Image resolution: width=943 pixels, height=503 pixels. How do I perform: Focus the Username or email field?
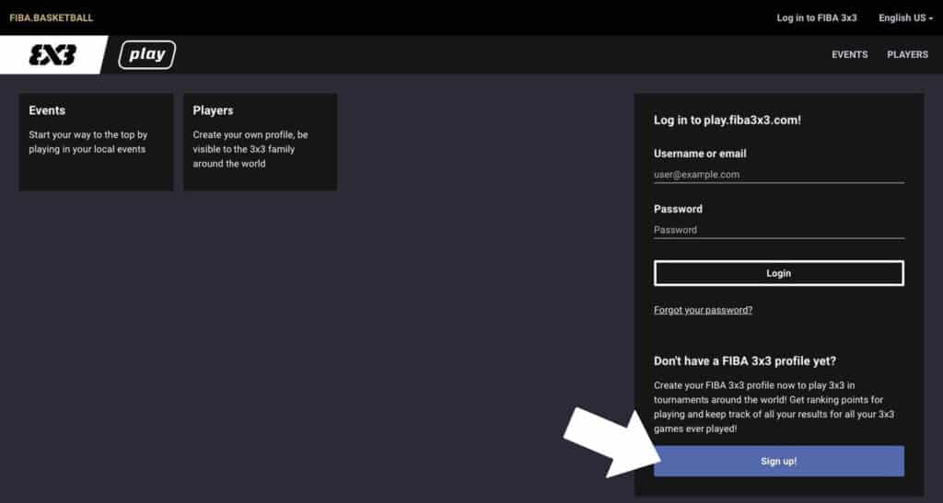[x=779, y=175]
